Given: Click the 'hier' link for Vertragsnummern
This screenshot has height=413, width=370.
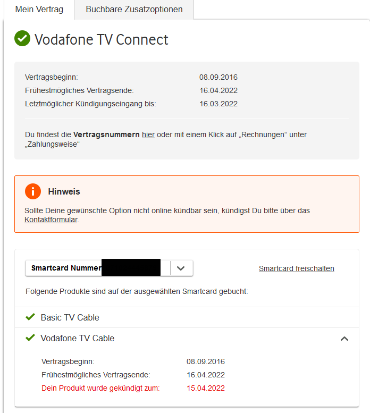Looking at the screenshot, I should (148, 135).
